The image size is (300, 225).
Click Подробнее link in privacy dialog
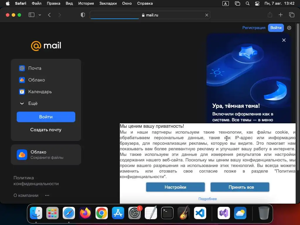pos(208,199)
